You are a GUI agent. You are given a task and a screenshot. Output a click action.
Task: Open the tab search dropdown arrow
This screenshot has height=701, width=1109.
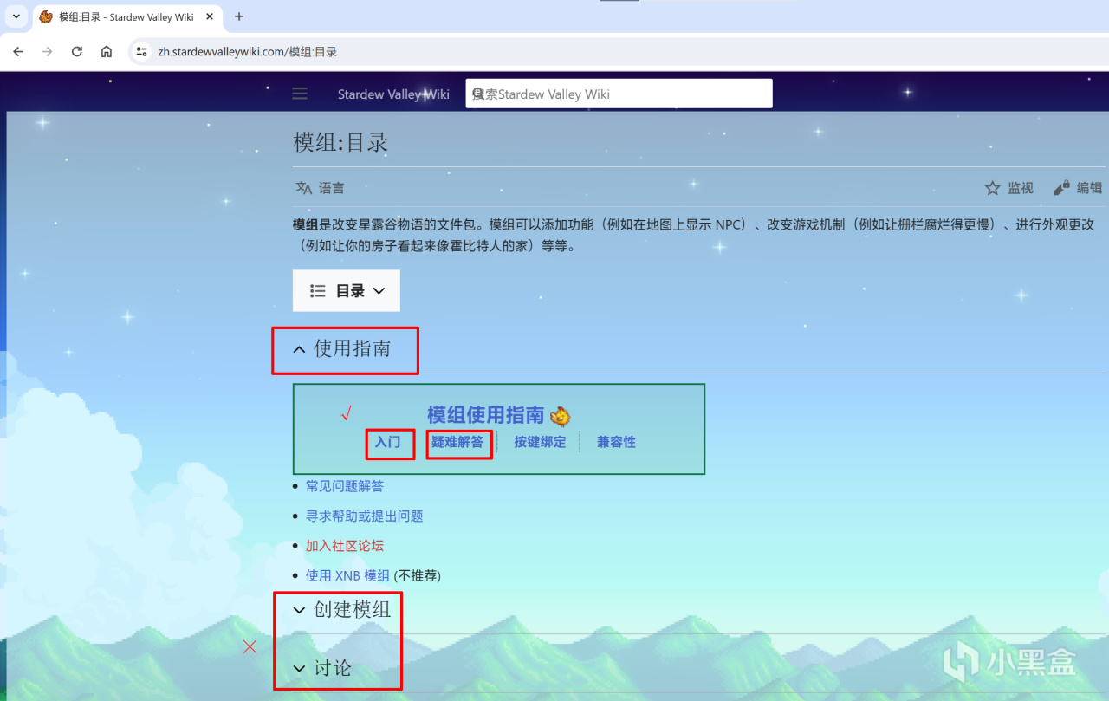(16, 16)
